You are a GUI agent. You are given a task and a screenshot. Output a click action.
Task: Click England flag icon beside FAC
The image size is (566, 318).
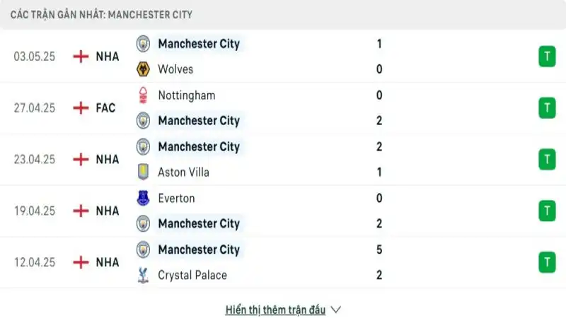(x=81, y=108)
